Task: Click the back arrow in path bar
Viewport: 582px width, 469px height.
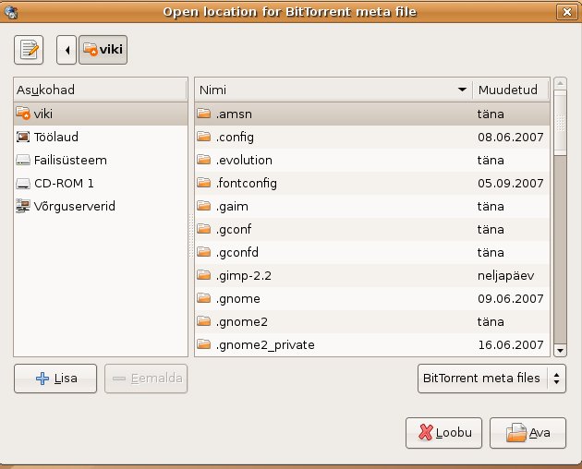Action: 66,50
